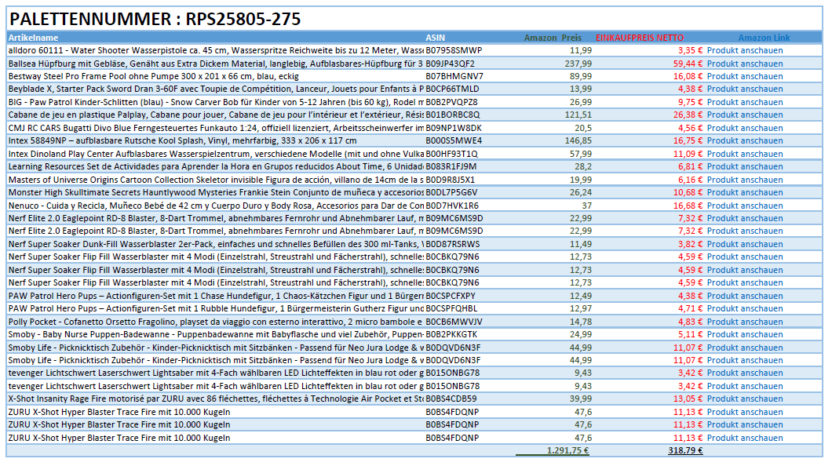Visit Produkt anschauen link for X-Shot Insanity Rage Fire
This screenshot has width=832, height=466.
tap(744, 399)
